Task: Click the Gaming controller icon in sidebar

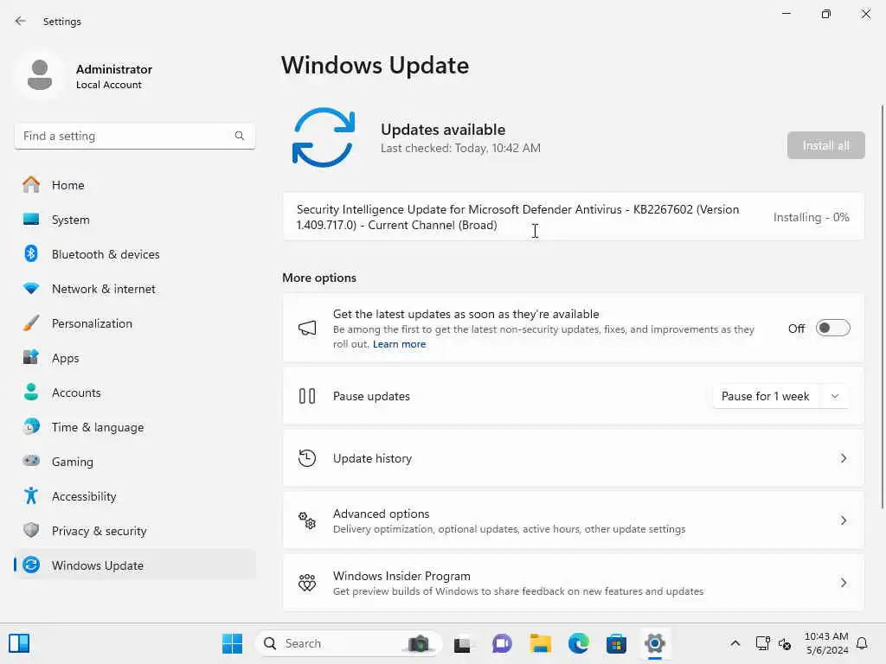Action: coord(31,461)
